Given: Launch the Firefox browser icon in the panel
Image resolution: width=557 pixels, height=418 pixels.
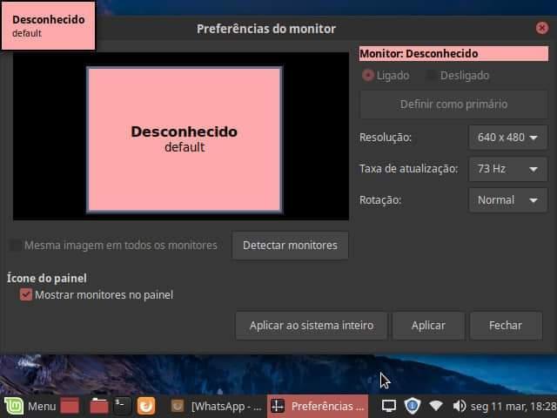Looking at the screenshot, I should pos(146,406).
